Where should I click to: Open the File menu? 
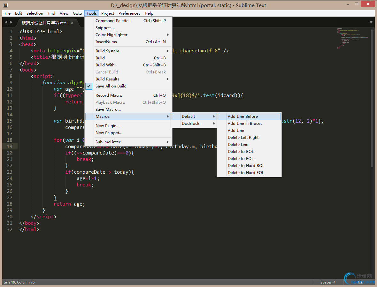(x=7, y=13)
